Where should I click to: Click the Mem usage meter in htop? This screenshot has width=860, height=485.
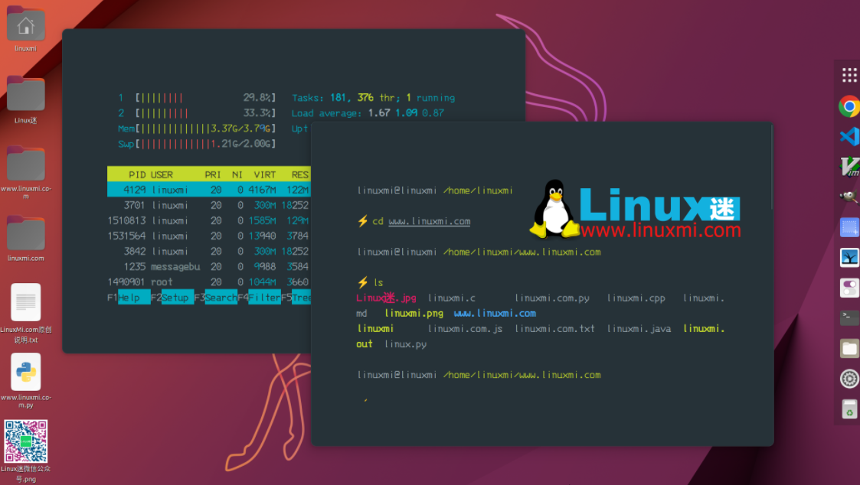click(x=197, y=129)
